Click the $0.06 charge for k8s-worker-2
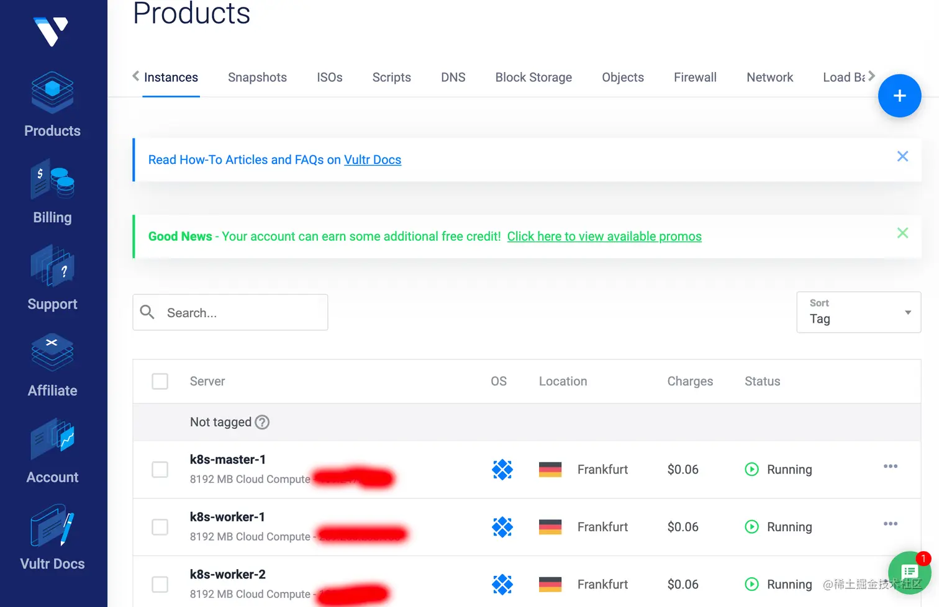Screen dimensions: 939x607 pyautogui.click(x=683, y=585)
